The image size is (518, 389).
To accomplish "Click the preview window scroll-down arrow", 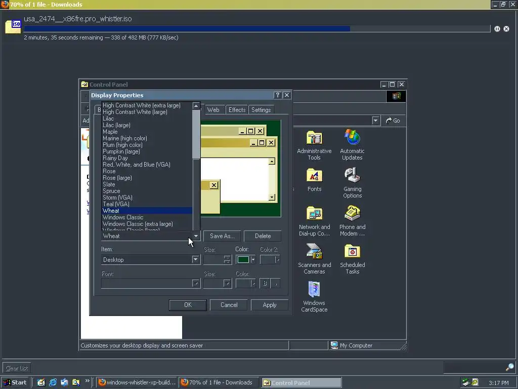I will [272, 198].
